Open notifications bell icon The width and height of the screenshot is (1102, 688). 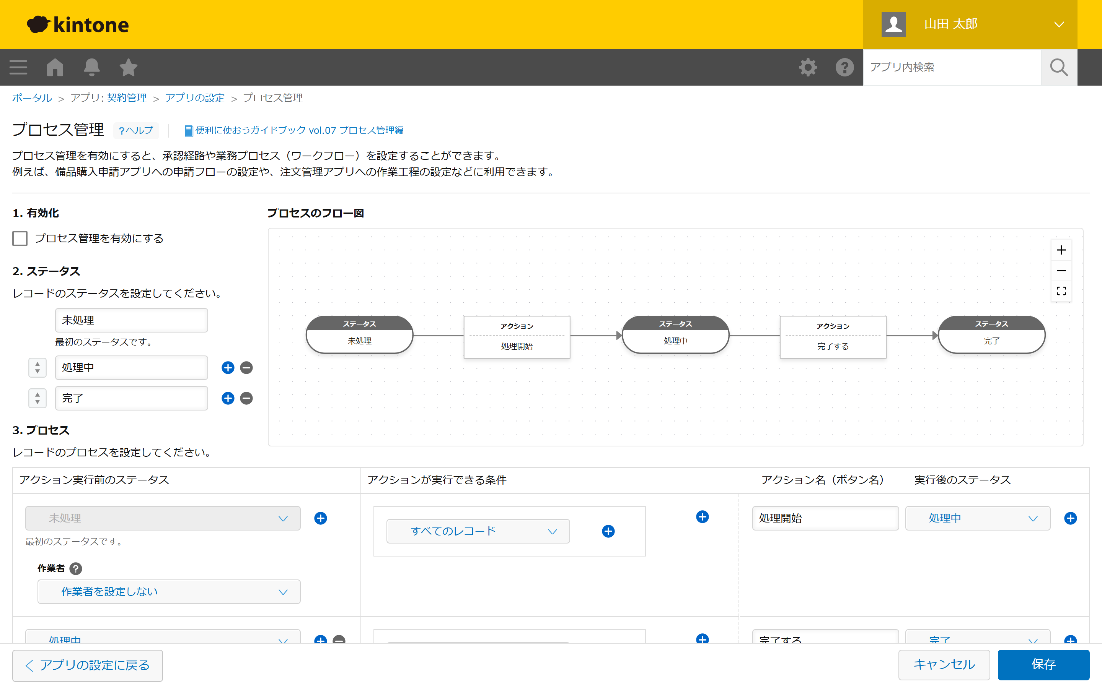(91, 67)
